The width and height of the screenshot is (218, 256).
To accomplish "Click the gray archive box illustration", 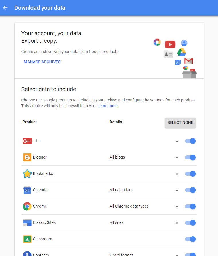I will 189,75.
